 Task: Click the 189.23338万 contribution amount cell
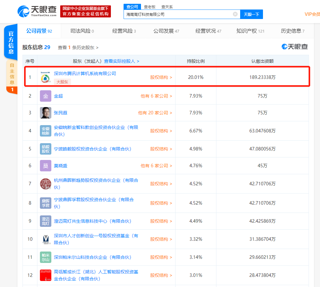tap(262, 77)
